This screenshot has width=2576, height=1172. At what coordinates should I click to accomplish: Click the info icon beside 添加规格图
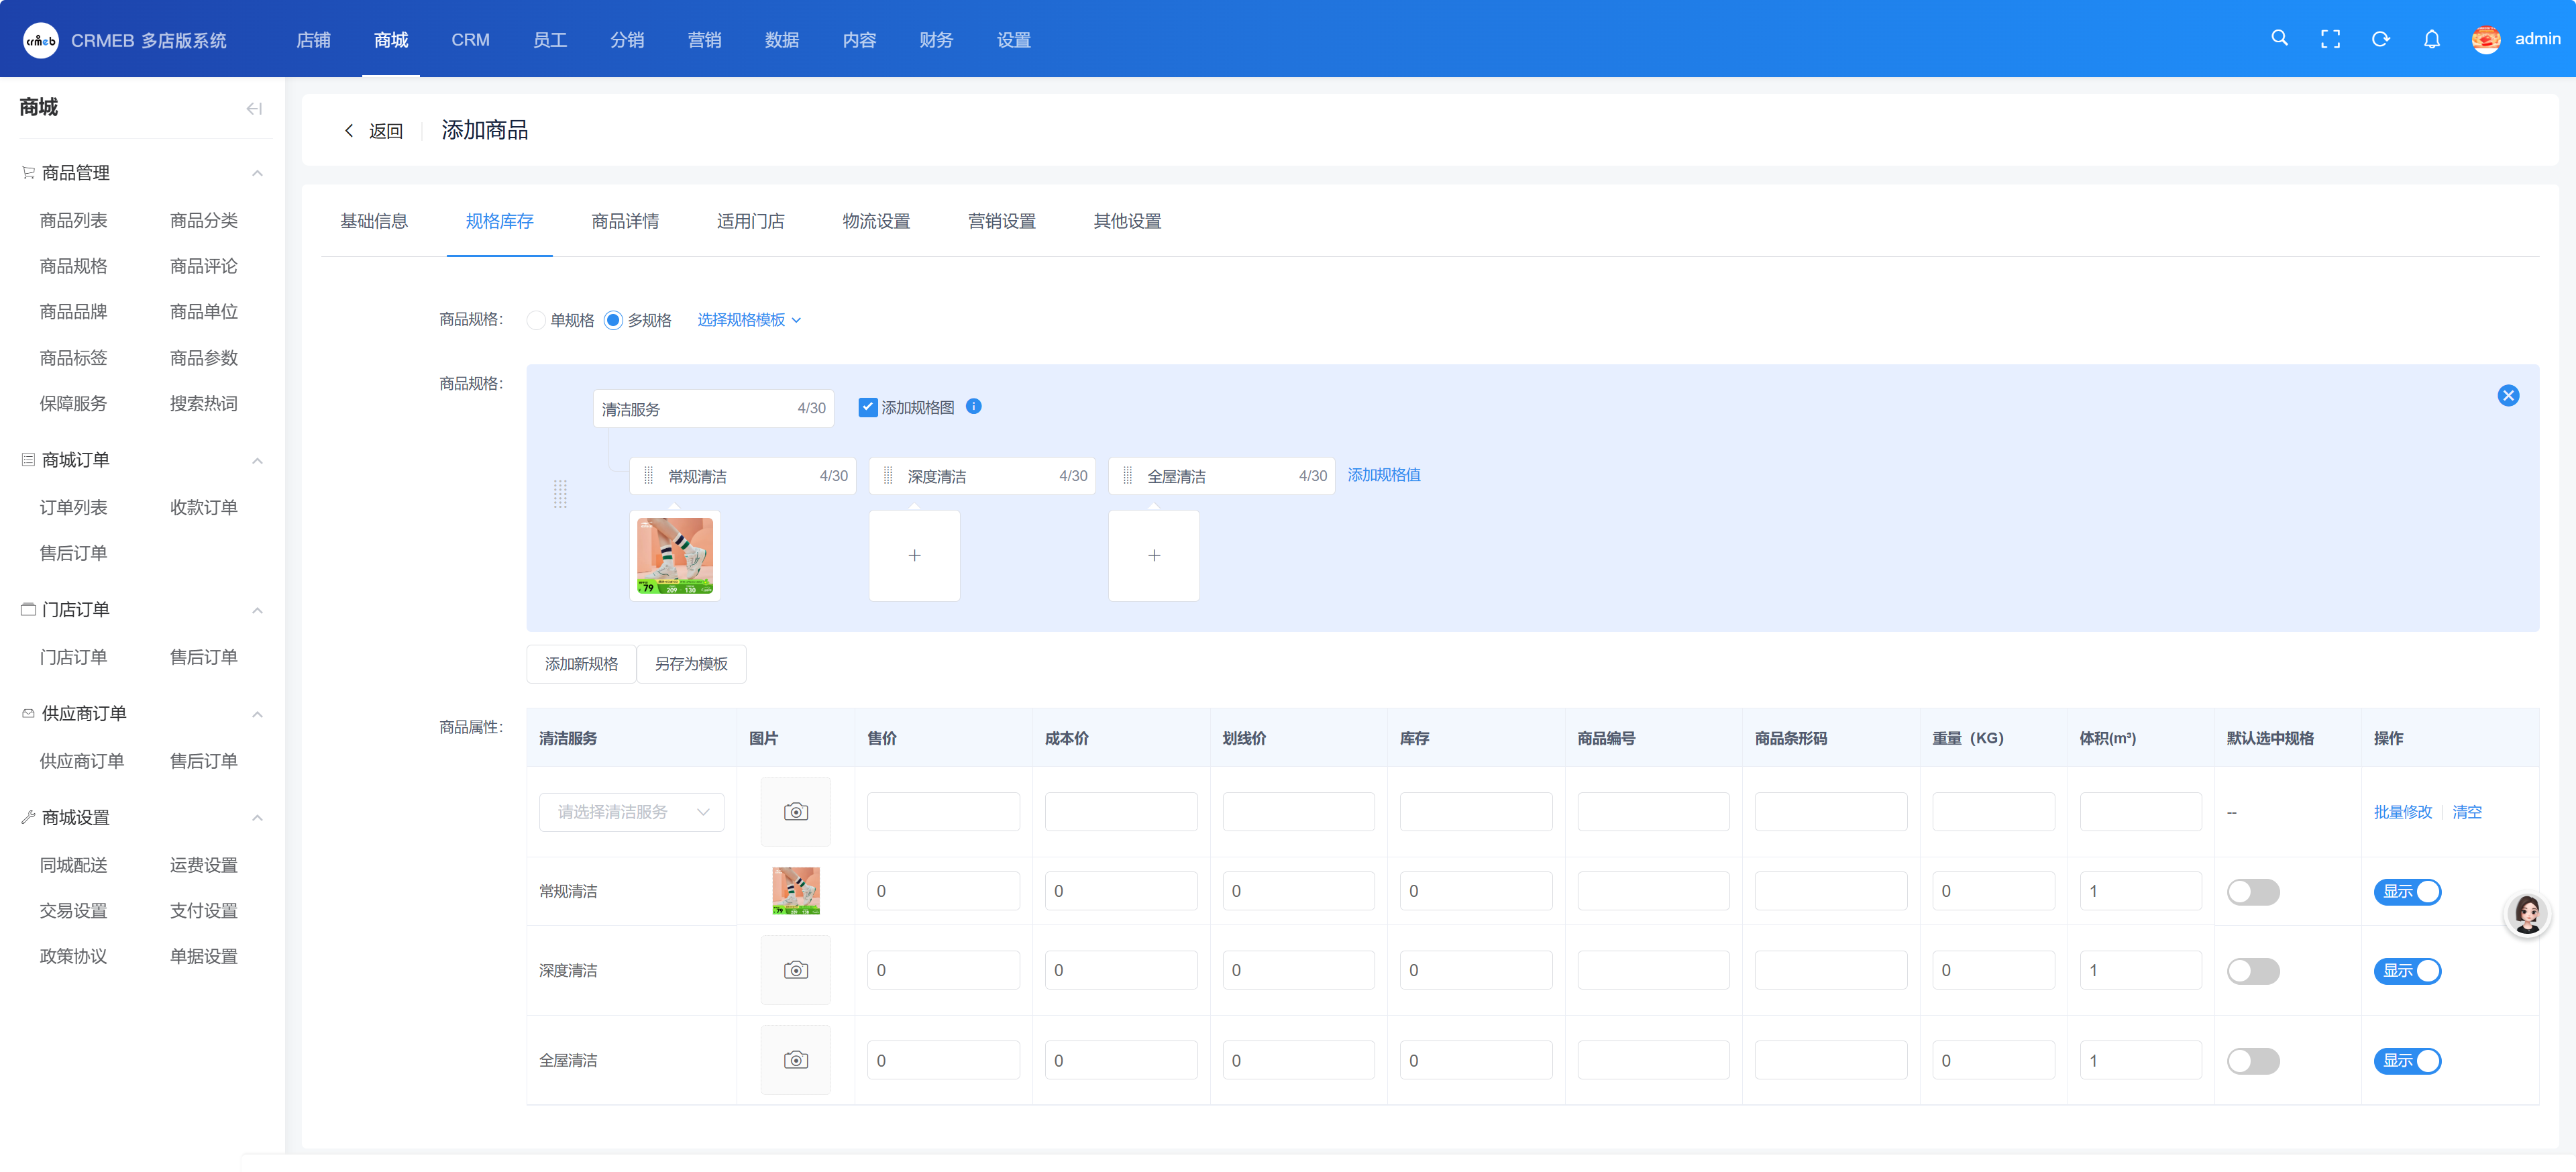coord(974,406)
